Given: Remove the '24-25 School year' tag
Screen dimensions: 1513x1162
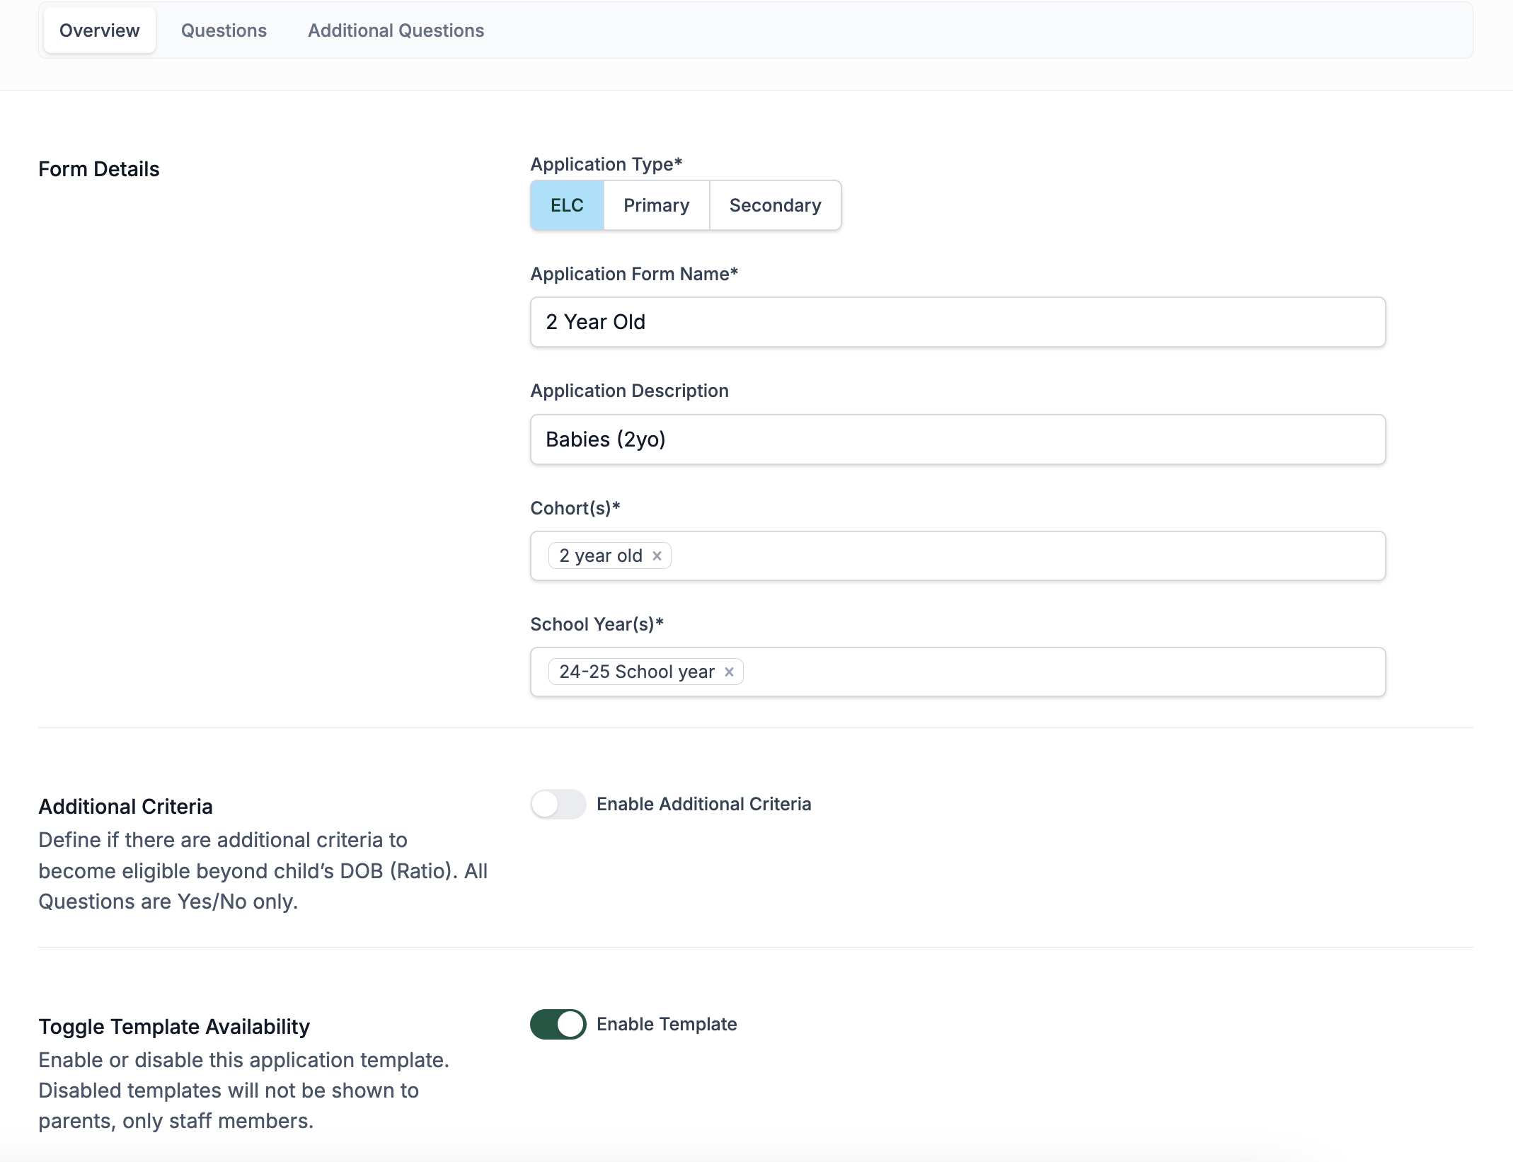Looking at the screenshot, I should (729, 672).
